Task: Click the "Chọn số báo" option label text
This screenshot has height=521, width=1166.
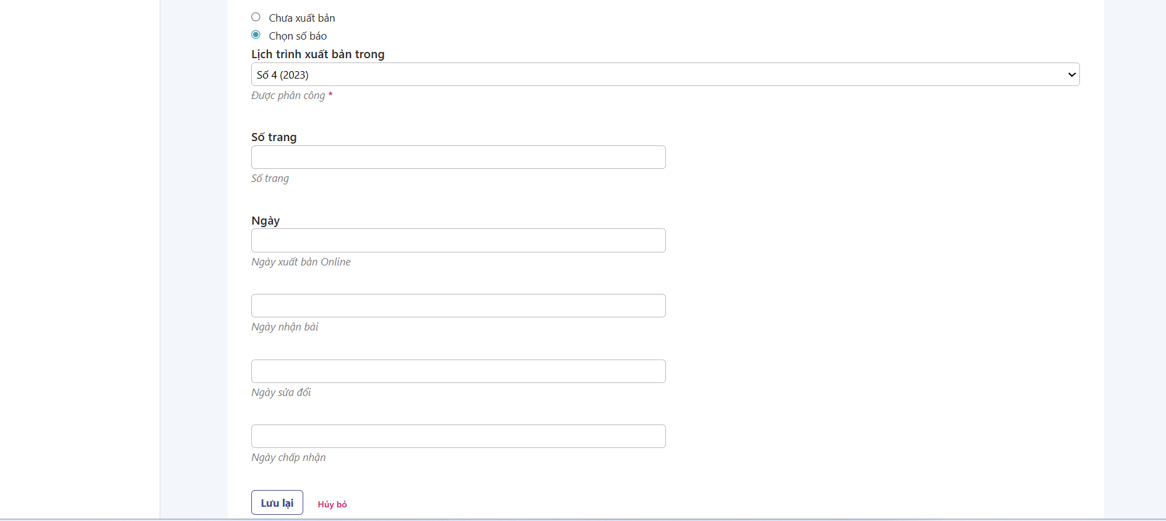Action: click(x=298, y=36)
